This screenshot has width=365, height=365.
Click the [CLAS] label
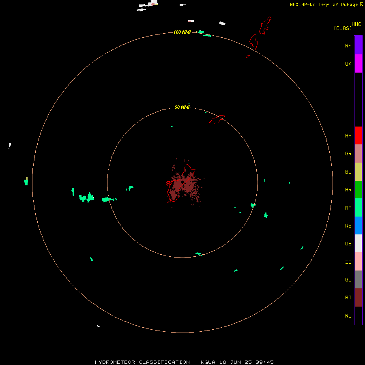tap(343, 28)
